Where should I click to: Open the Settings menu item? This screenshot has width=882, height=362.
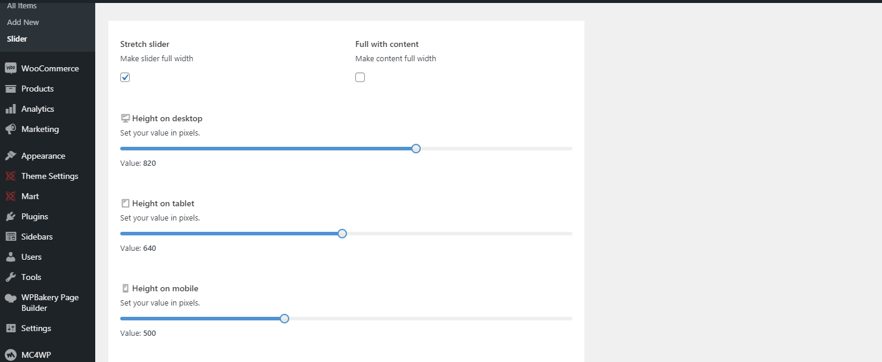(36, 328)
